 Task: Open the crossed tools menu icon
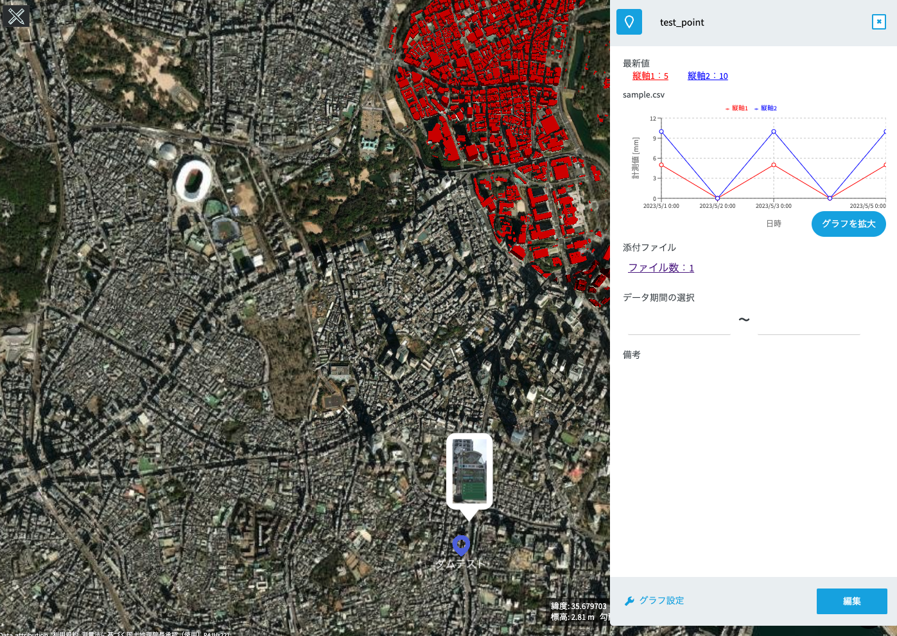(x=16, y=15)
